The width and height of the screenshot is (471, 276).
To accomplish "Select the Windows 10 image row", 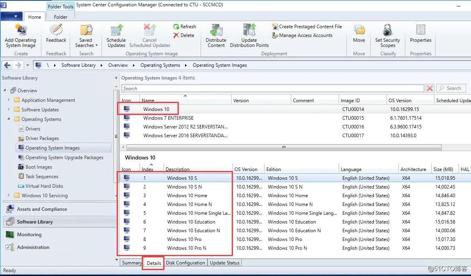I will 296,109.
